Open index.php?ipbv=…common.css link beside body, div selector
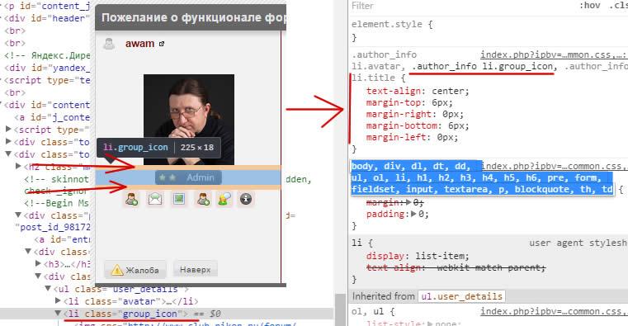Viewport: 628px width, 326px height. point(555,166)
